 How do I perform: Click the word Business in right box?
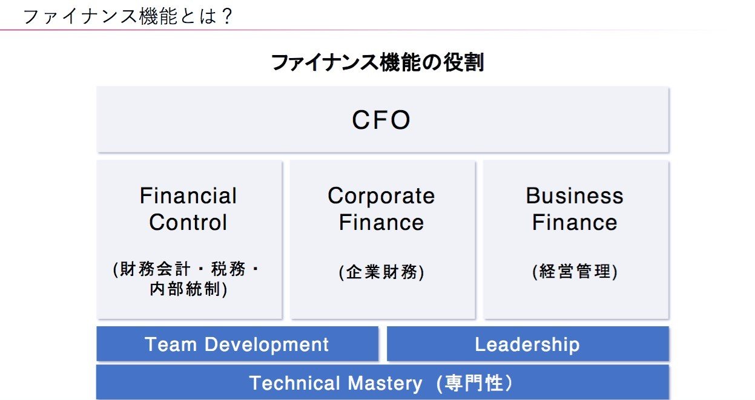coord(575,195)
